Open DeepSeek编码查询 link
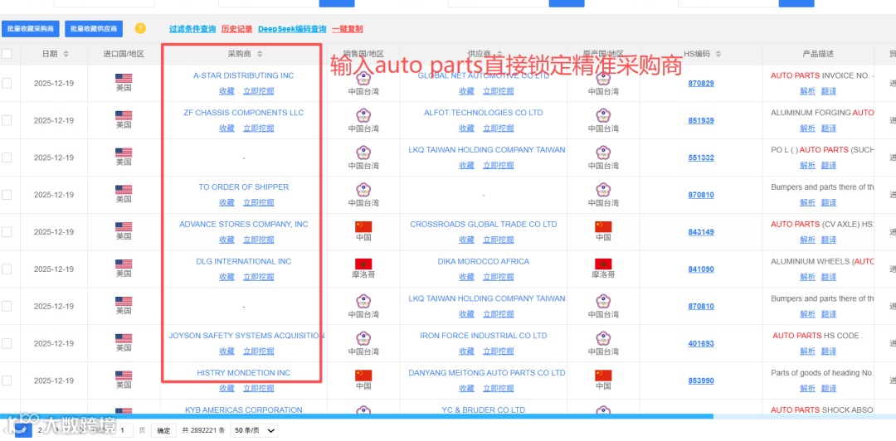 coord(292,29)
